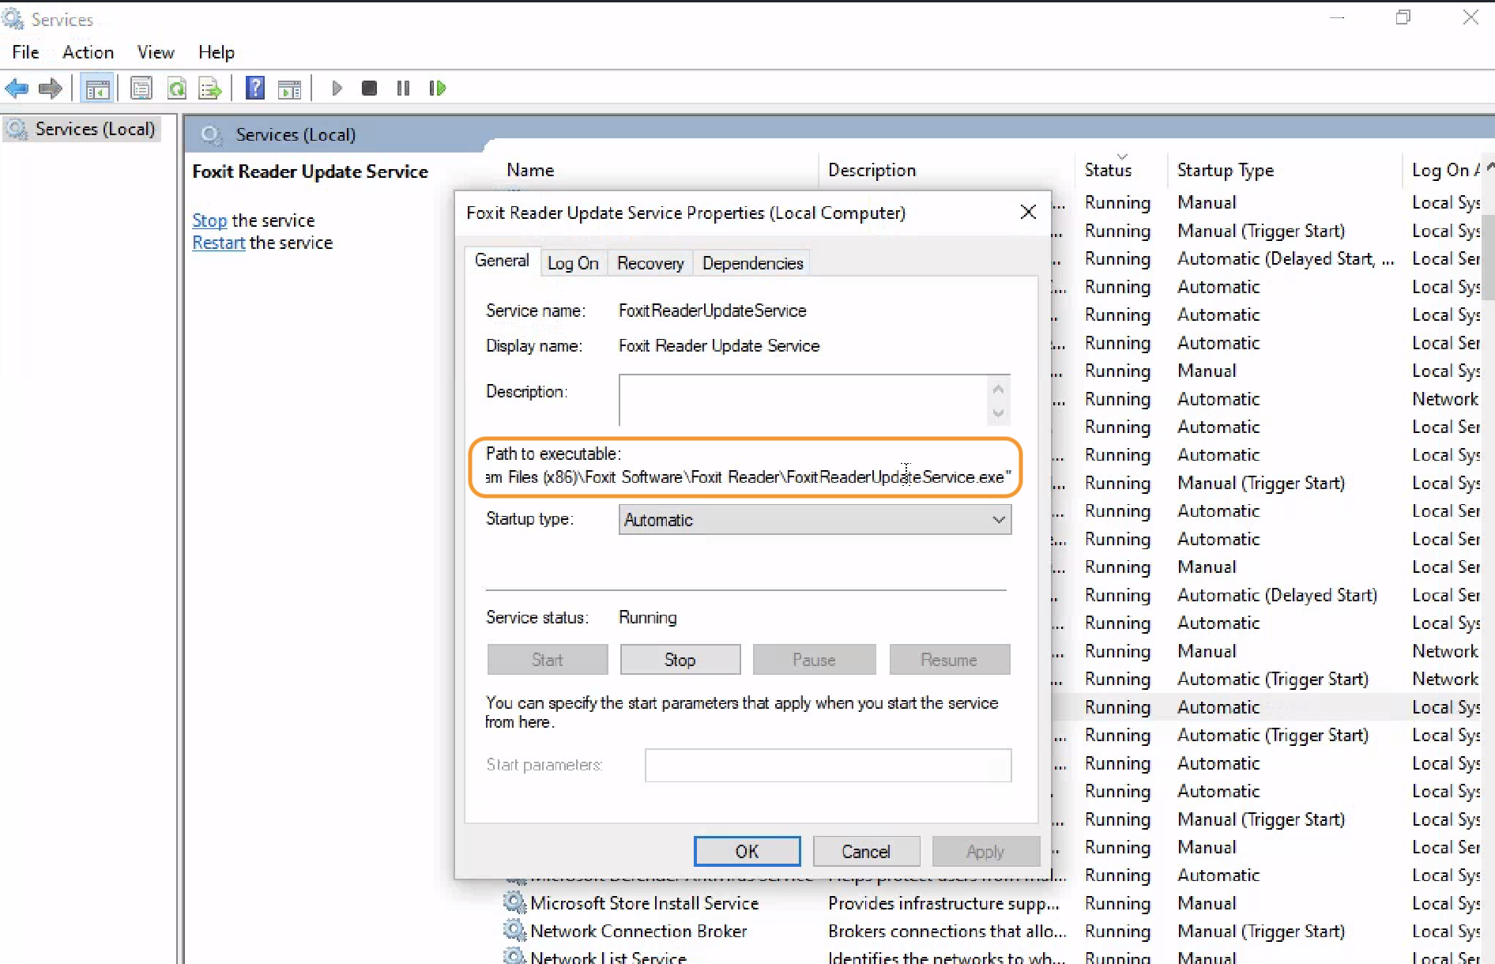Switch to the Recovery tab

pyautogui.click(x=650, y=263)
